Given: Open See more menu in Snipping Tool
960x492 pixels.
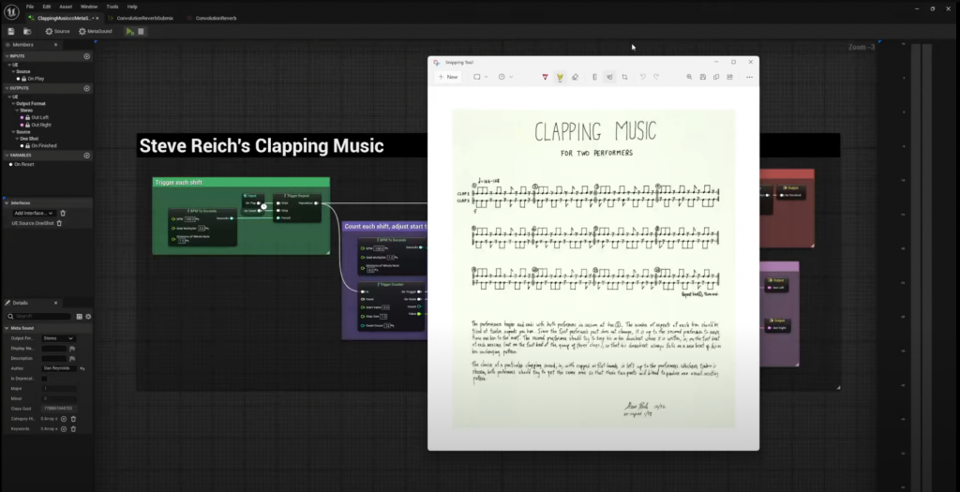Looking at the screenshot, I should 749,77.
